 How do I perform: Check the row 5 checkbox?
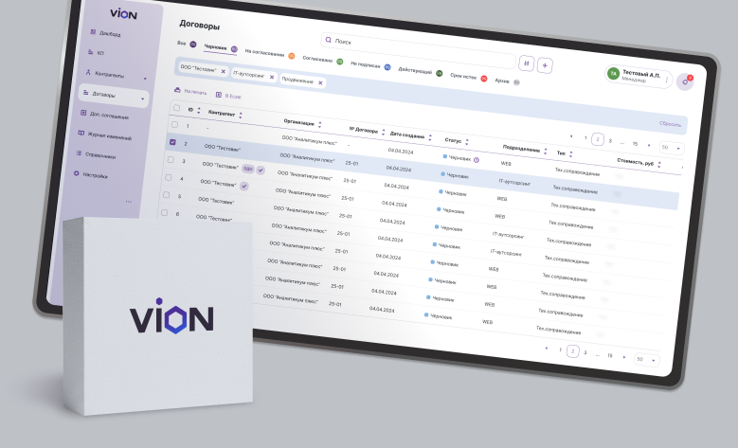point(166,195)
